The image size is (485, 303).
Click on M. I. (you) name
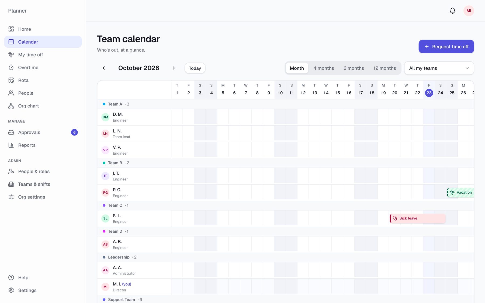[122, 284]
